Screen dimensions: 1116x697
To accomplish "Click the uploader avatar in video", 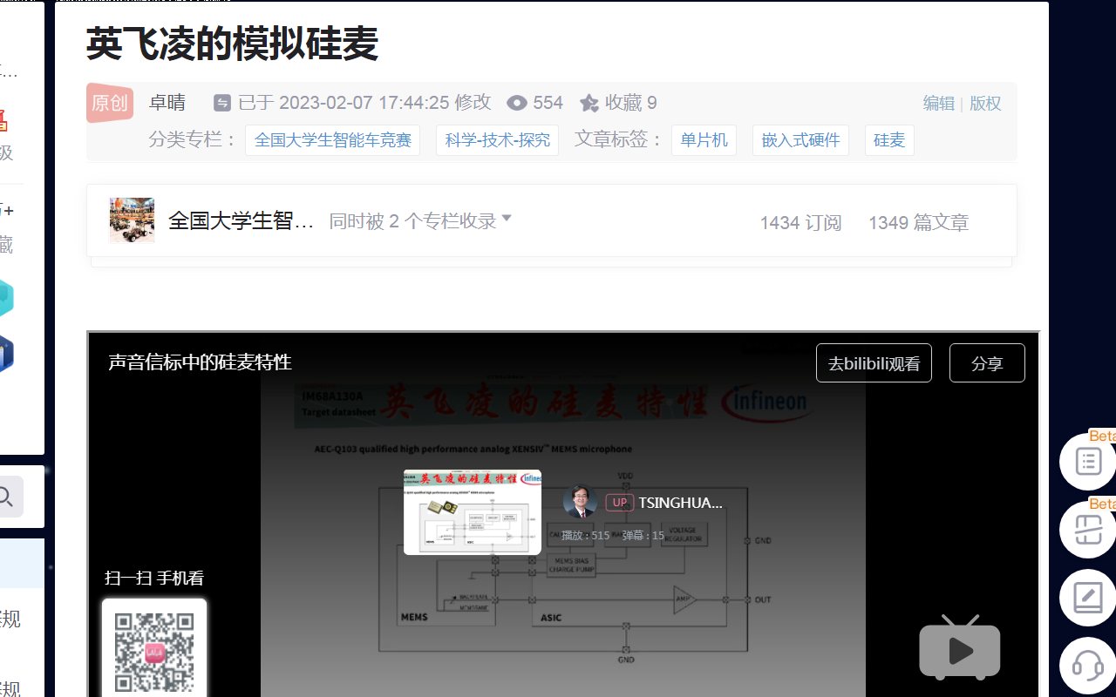I will tap(580, 503).
